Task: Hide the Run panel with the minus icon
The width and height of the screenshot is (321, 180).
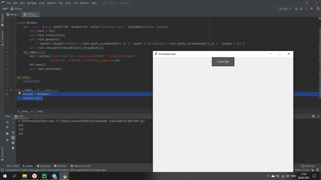Action: point(318,116)
